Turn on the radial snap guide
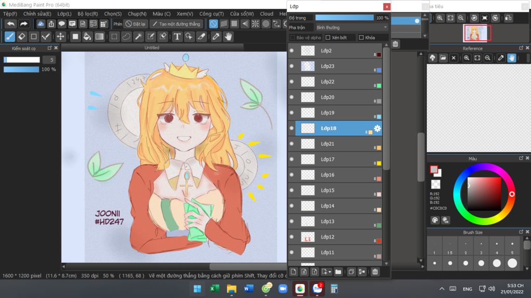Image resolution: width=531 pixels, height=298 pixels. pos(255,24)
